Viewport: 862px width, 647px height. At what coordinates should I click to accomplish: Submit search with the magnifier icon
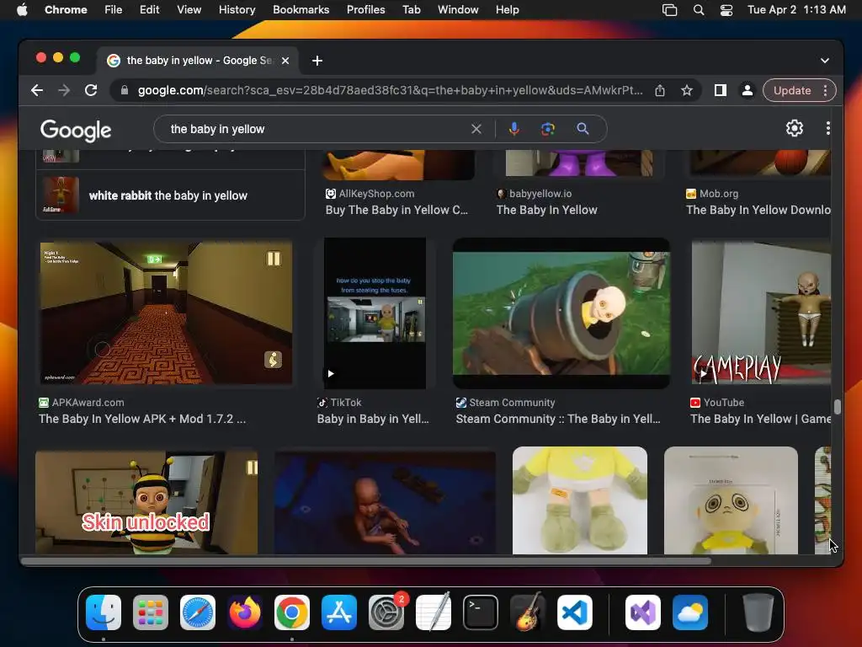pyautogui.click(x=583, y=129)
